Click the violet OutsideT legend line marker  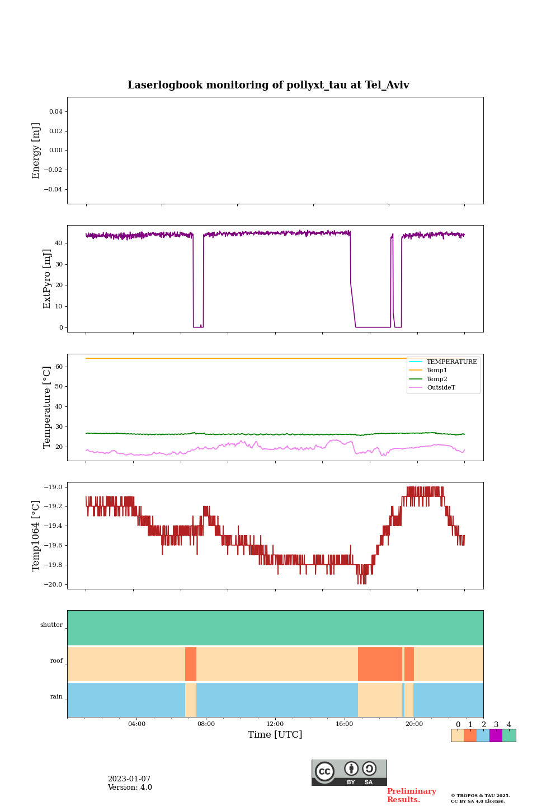pyautogui.click(x=416, y=388)
